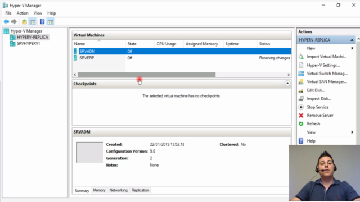This screenshot has height=202, width=360.
Task: Expand the New submenu arrow
Action: click(352, 48)
